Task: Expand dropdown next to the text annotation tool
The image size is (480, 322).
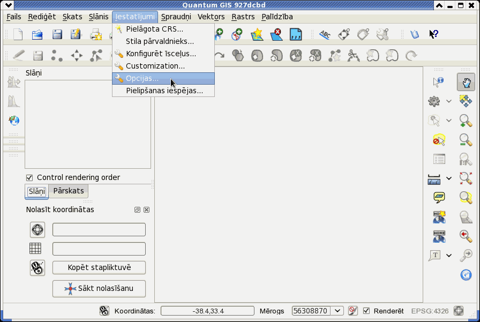Action: [x=449, y=255]
